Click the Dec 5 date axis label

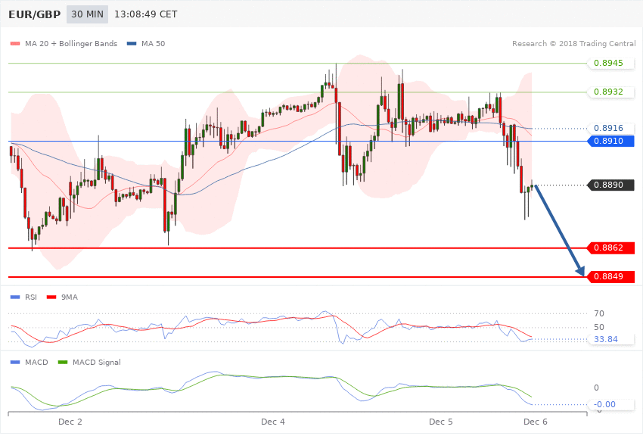click(x=441, y=422)
